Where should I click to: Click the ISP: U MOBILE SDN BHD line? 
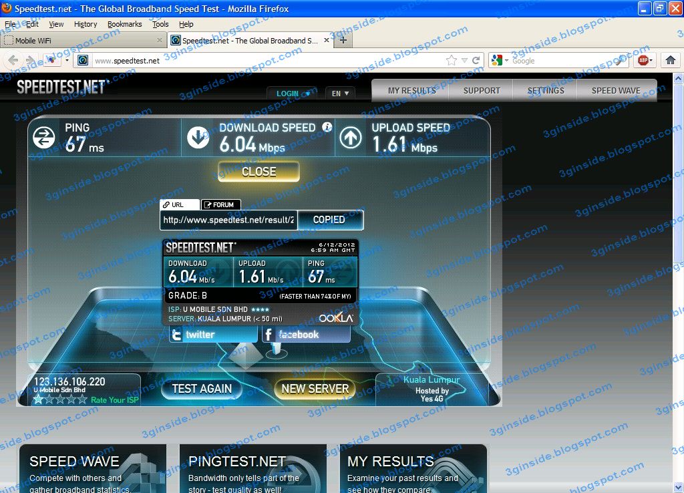218,309
